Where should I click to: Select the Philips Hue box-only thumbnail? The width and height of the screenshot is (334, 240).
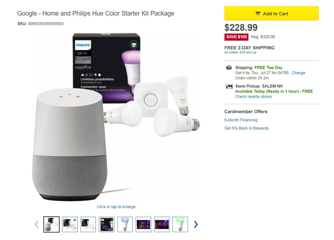107,224
